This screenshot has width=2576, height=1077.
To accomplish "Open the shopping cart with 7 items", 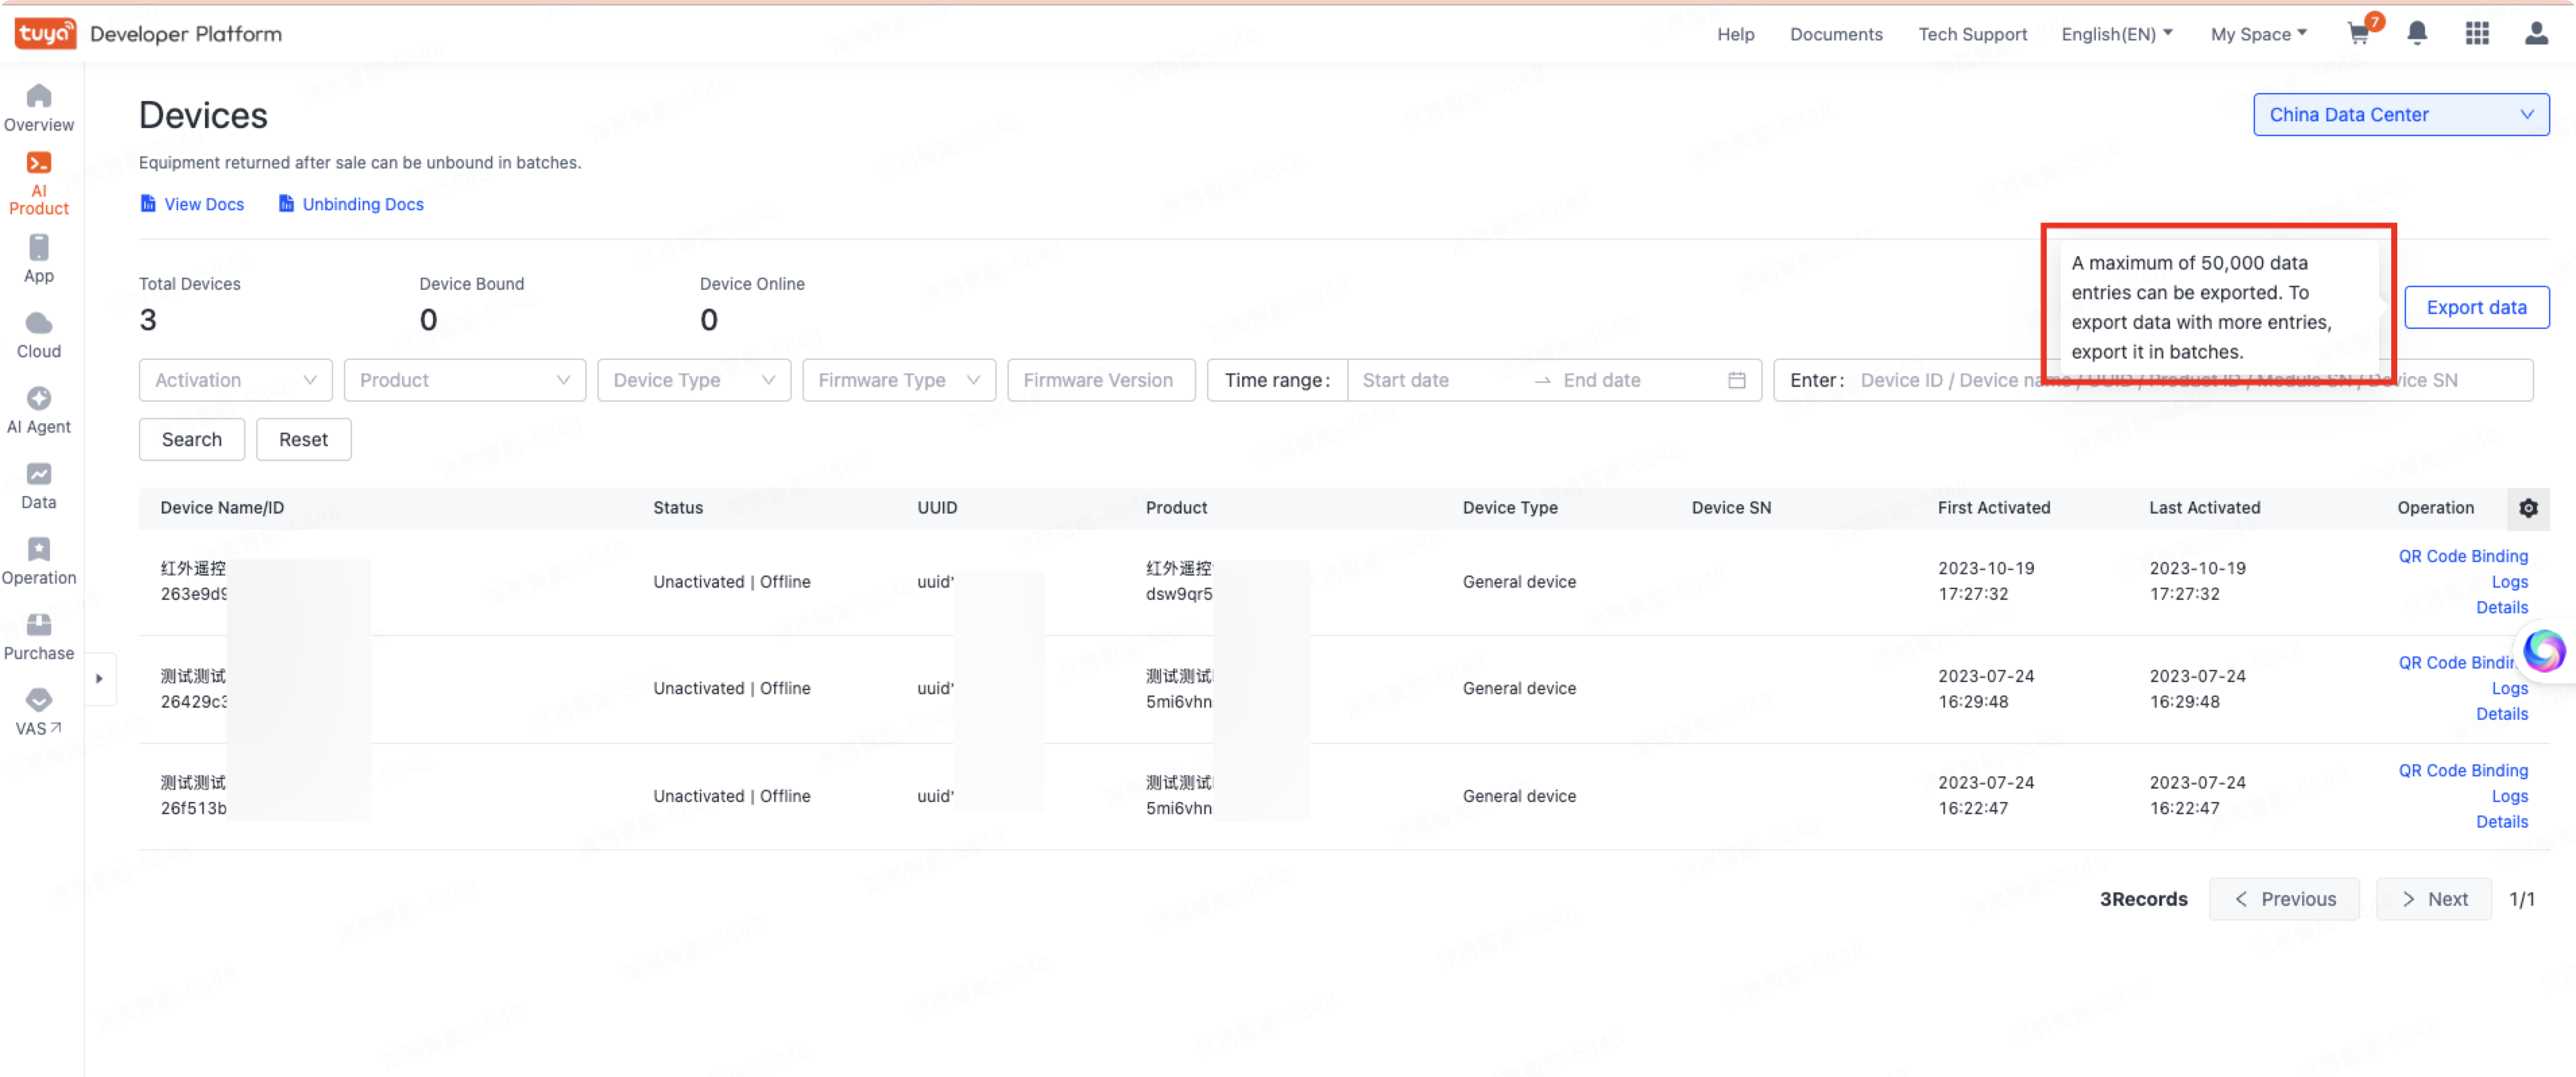I will (2359, 33).
